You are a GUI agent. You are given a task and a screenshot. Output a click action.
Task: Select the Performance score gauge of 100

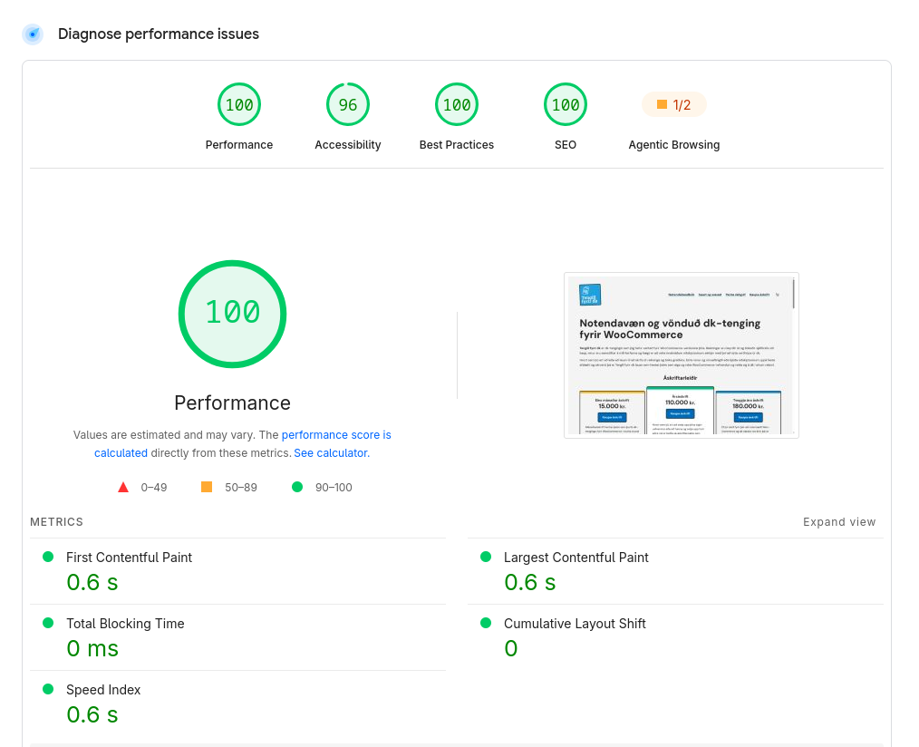pos(239,104)
